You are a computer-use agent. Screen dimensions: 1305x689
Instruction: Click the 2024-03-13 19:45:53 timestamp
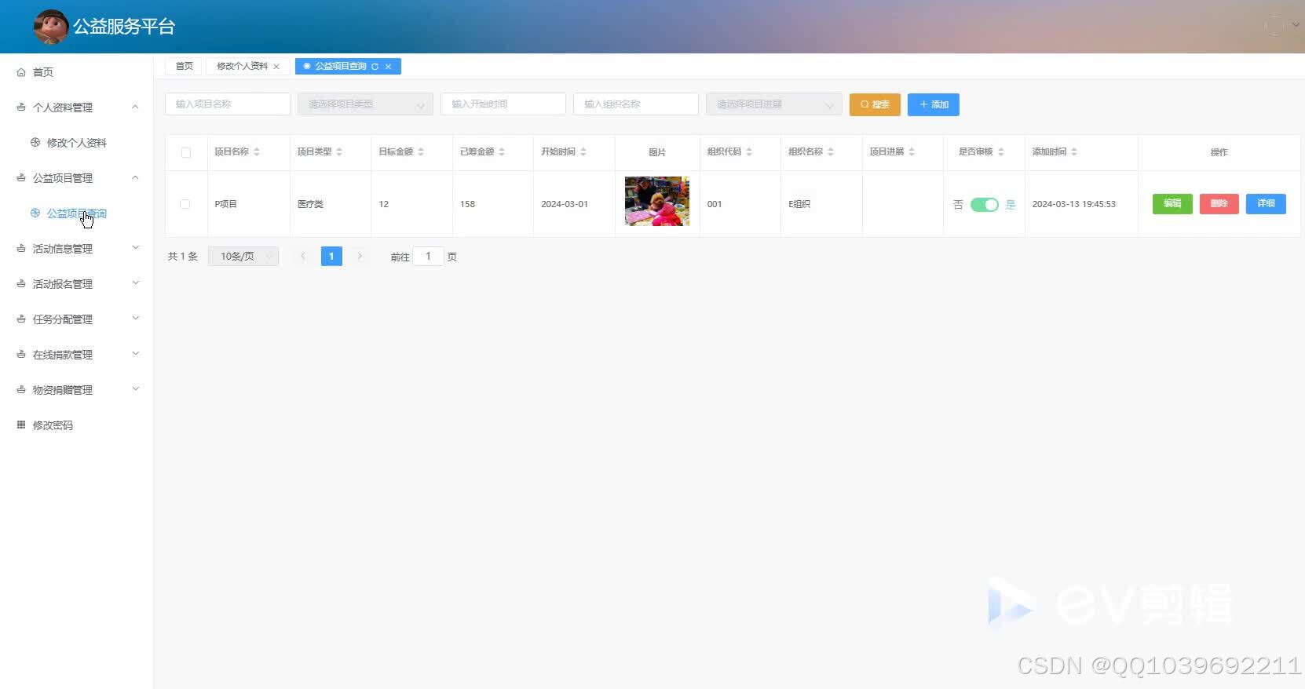coord(1073,204)
